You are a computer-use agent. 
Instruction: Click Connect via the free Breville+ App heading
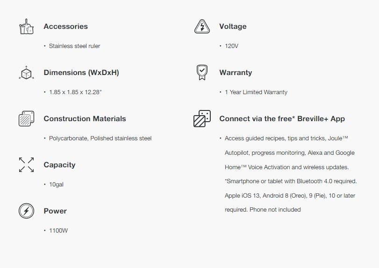click(282, 118)
